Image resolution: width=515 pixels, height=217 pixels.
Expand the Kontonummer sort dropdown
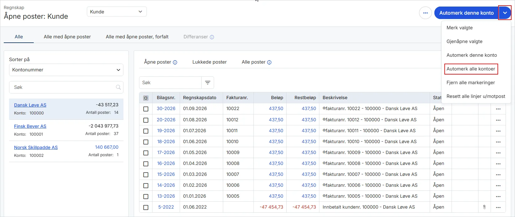coord(66,70)
